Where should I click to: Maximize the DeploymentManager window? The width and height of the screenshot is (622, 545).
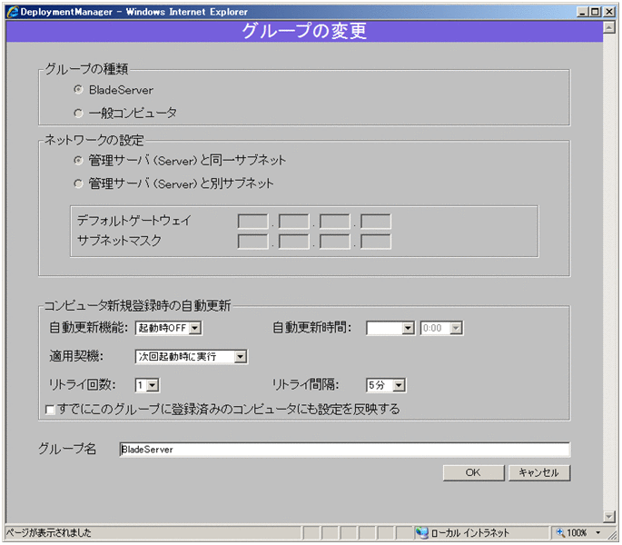(595, 12)
